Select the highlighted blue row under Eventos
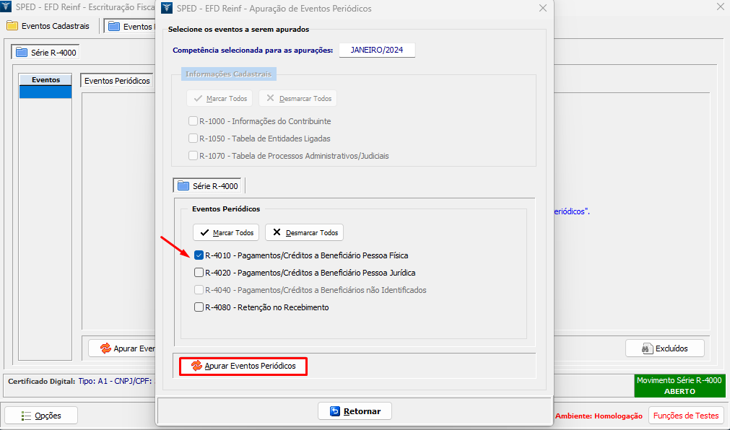Screen dimensions: 730x430 45,92
